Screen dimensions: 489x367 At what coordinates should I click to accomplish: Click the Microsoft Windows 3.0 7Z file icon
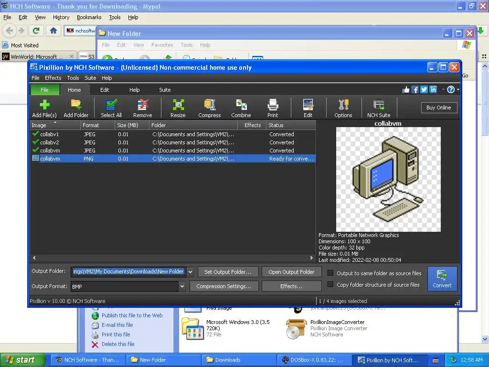point(192,328)
